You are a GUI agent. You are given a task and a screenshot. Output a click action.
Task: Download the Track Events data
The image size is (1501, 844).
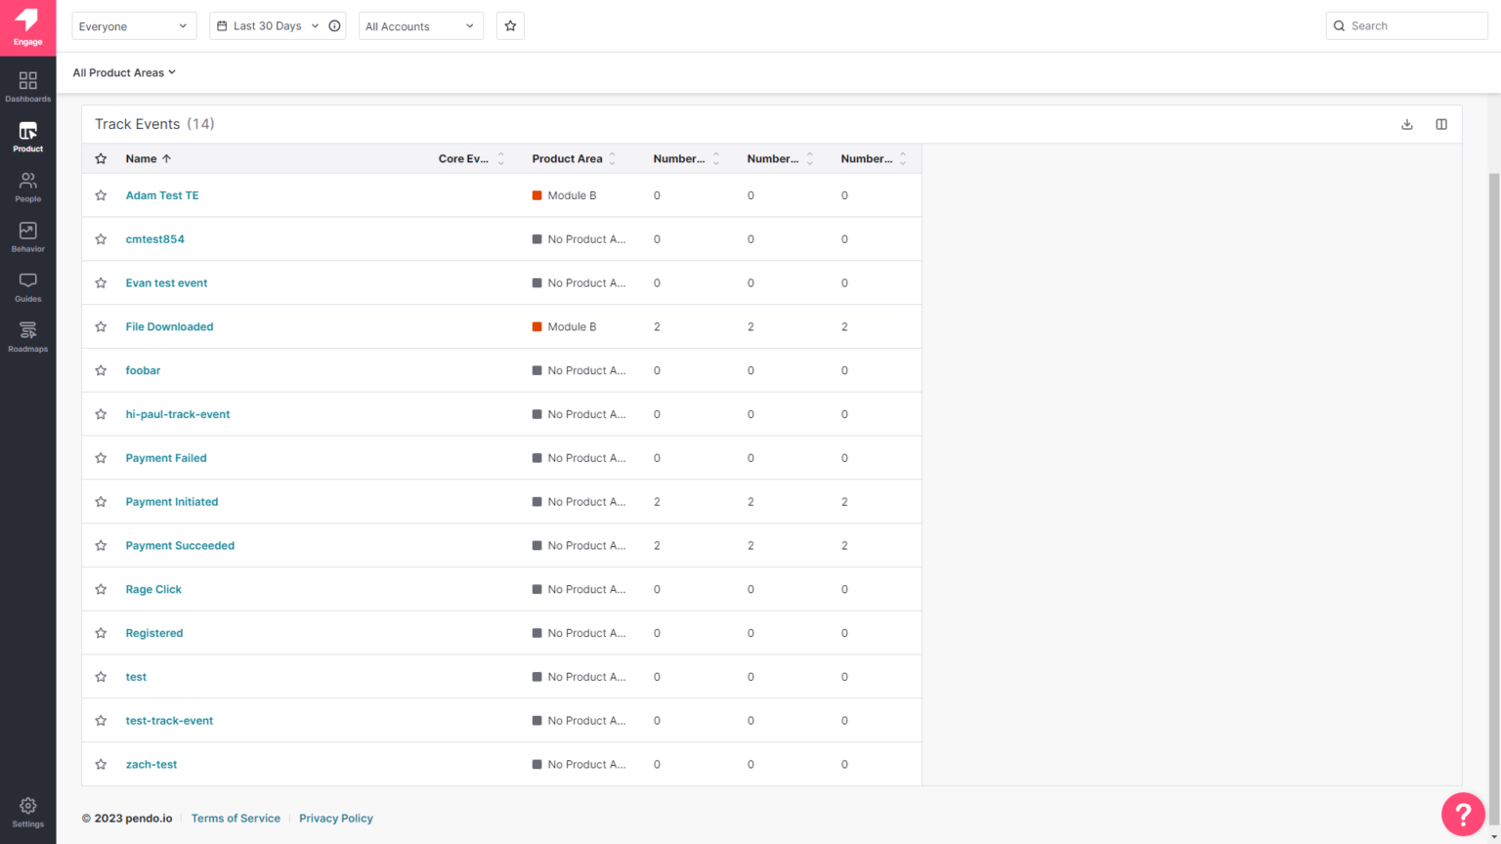point(1406,124)
